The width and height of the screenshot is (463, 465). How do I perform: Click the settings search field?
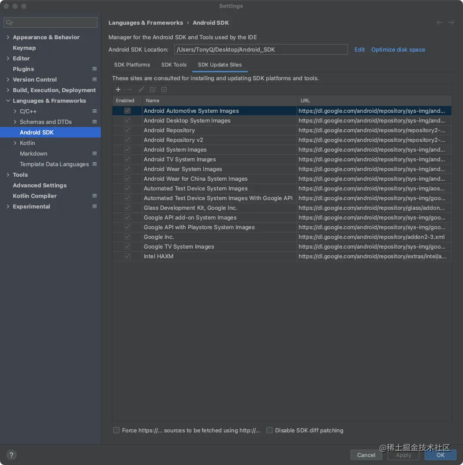[50, 22]
